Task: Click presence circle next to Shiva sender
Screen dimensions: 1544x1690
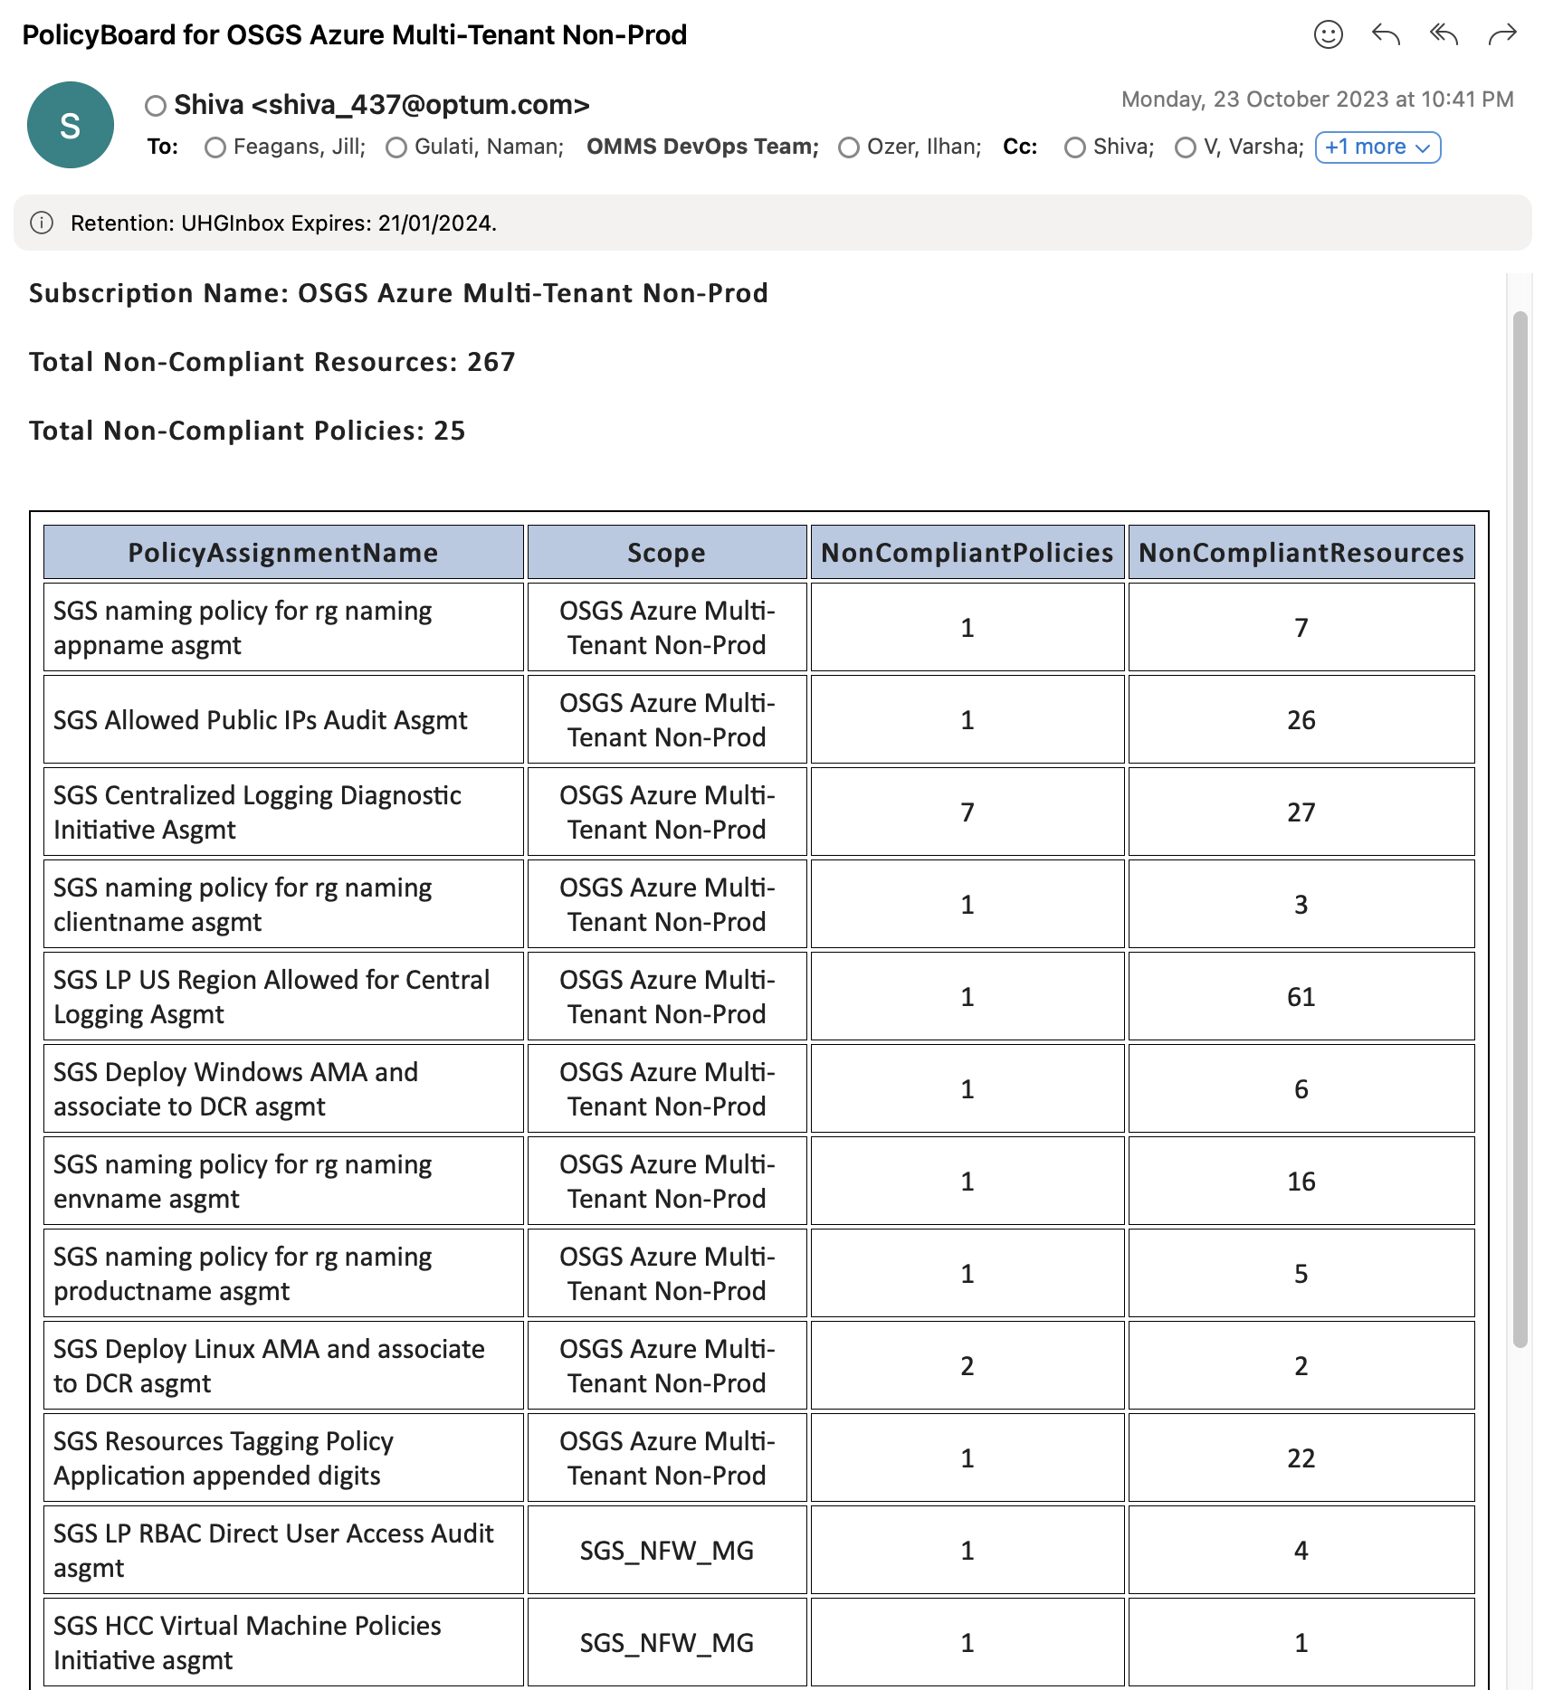Action: tap(156, 106)
